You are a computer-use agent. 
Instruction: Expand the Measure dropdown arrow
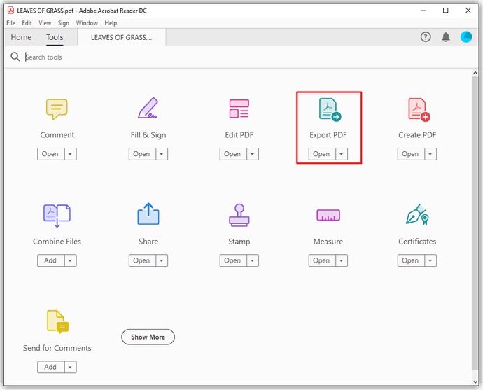pos(342,260)
